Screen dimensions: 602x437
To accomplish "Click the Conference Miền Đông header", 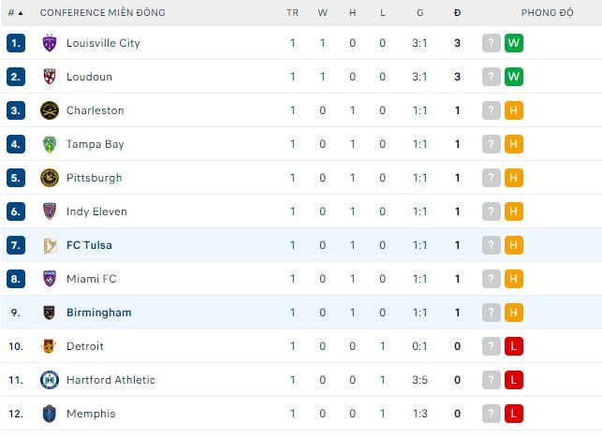I will [102, 13].
